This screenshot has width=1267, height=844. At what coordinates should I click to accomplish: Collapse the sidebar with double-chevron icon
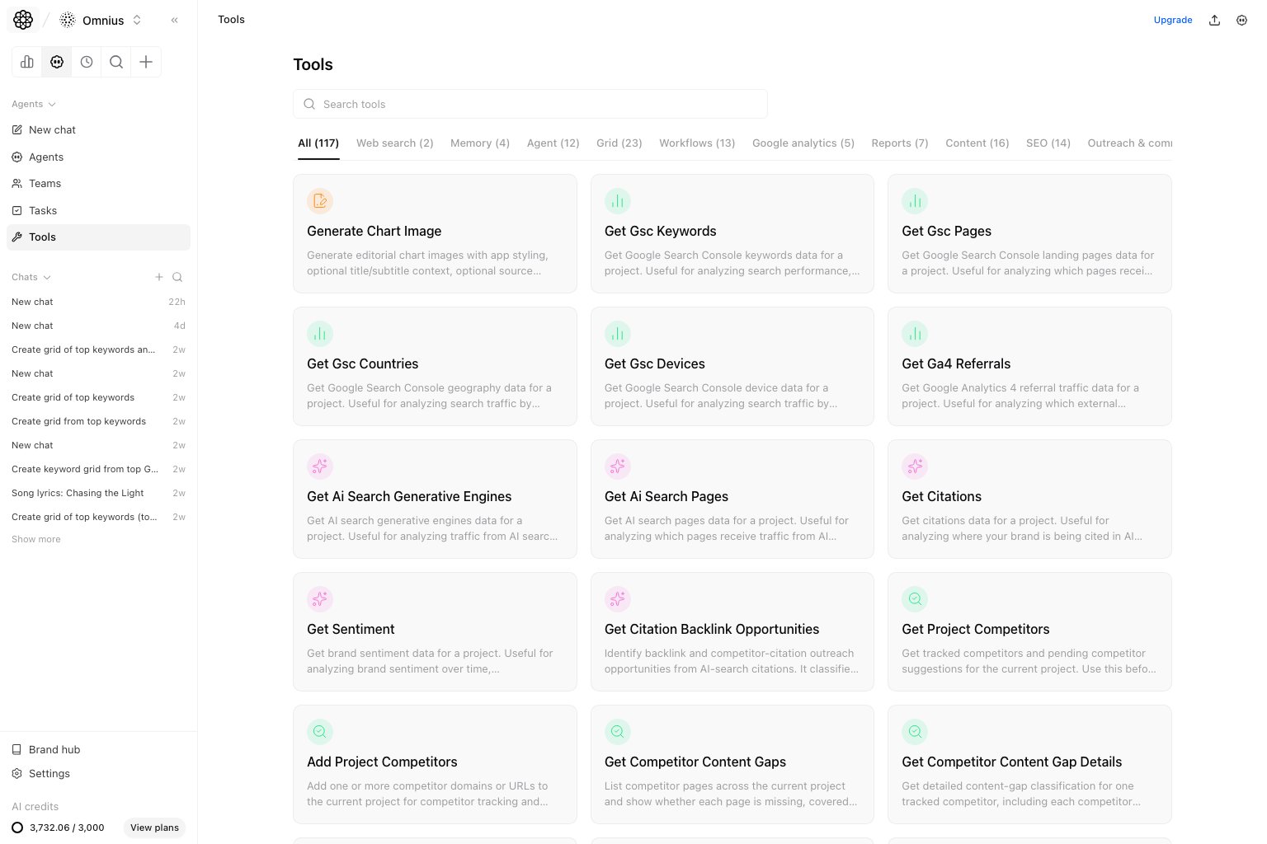tap(175, 20)
